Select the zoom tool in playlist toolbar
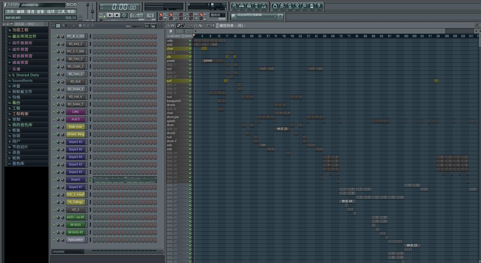 pos(208,26)
